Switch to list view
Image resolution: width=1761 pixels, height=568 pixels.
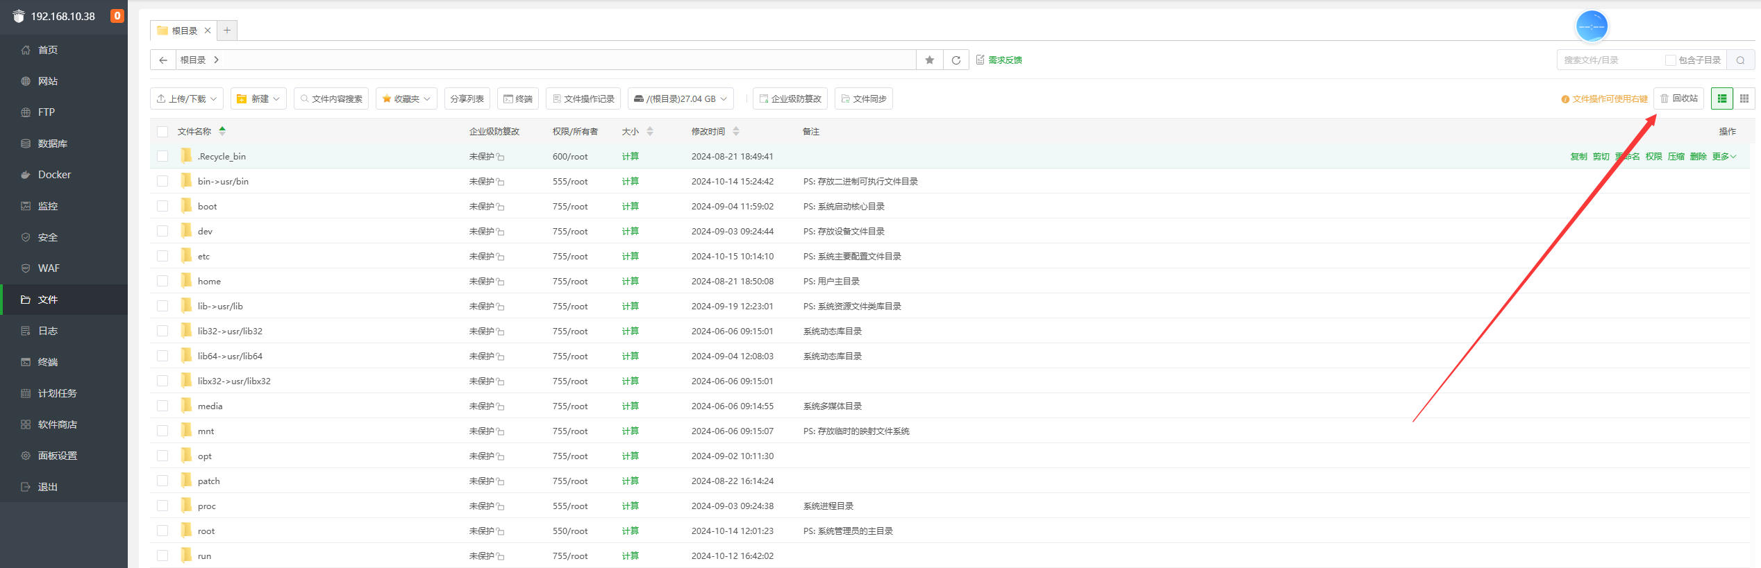coord(1722,98)
